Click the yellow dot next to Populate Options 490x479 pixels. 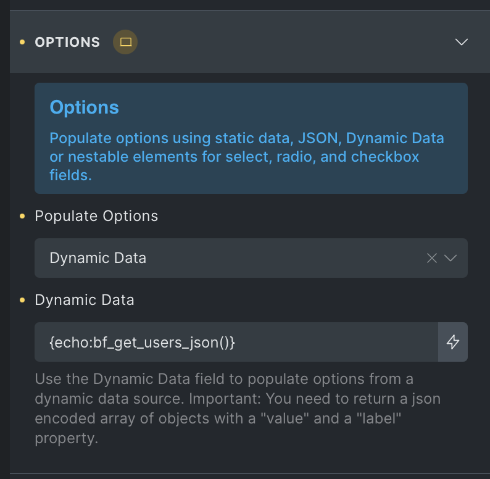coord(22,216)
